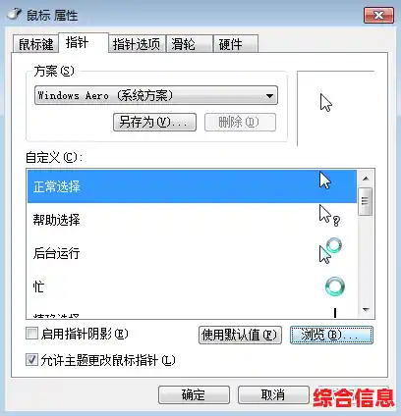Click the mouse icon in title bar
The height and width of the screenshot is (416, 401).
[14, 15]
